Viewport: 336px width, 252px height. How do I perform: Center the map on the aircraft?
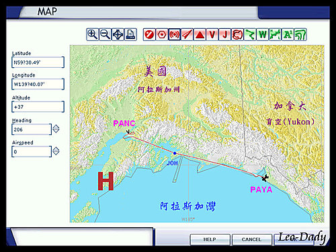coord(118,34)
